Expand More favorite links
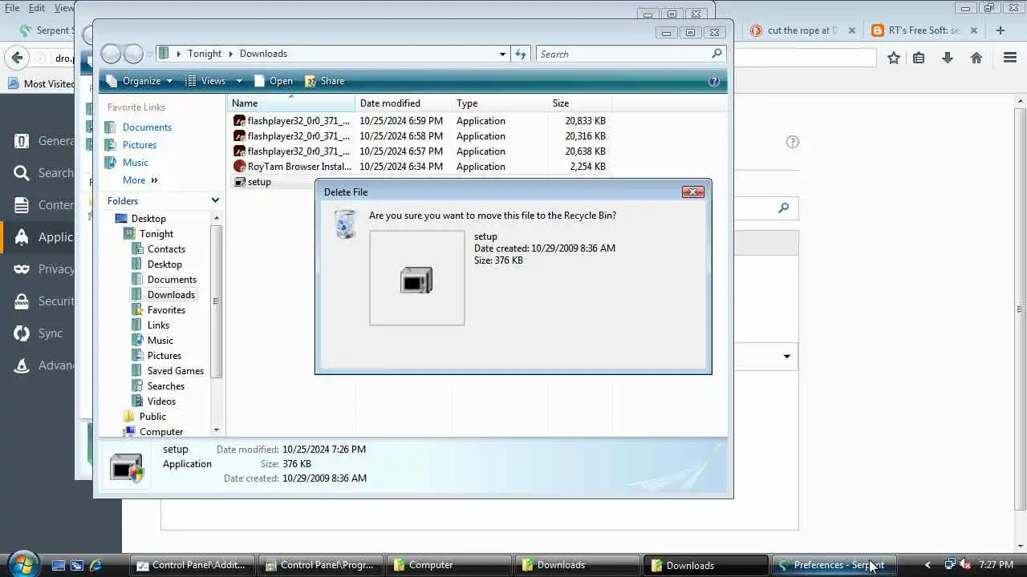 pos(140,180)
